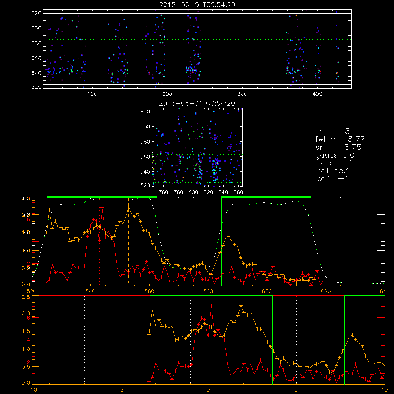
Task: Click red dotted vertical line at 0 in bottom plot
Action: click(x=208, y=339)
